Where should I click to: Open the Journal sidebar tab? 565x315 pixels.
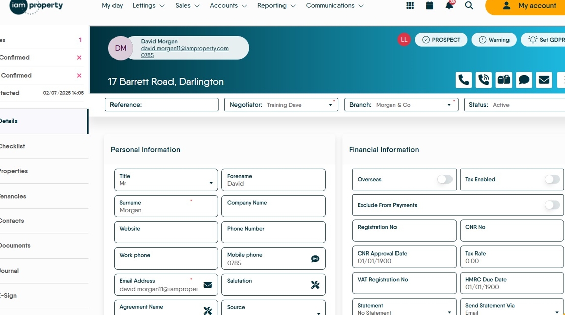43,271
